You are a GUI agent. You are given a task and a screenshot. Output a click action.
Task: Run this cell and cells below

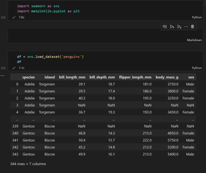coord(179,27)
